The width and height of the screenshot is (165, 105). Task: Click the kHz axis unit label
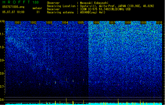(2, 21)
